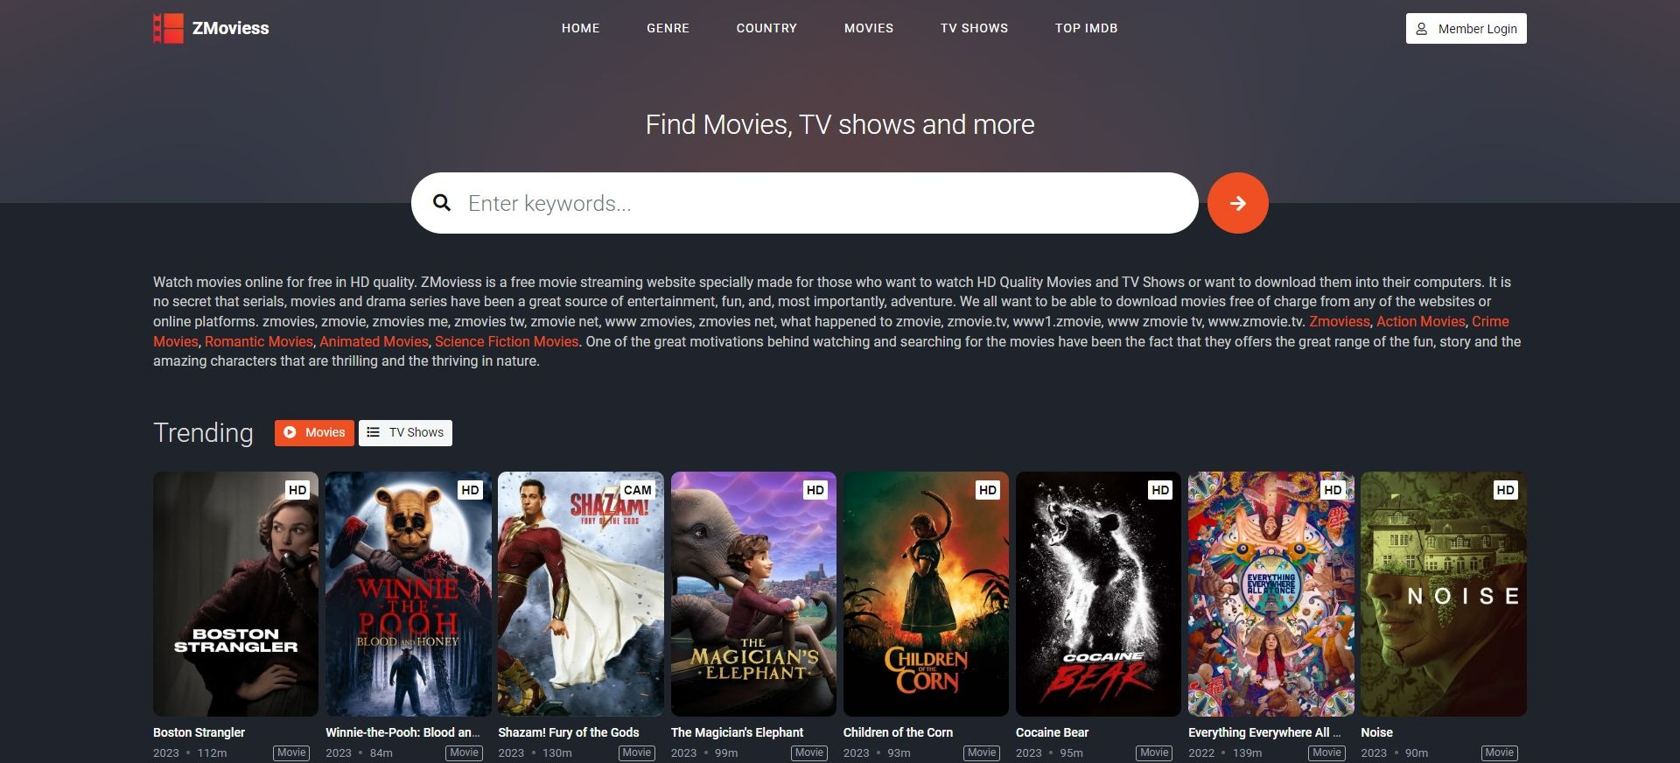Click the ZMoviess brand name text

pyautogui.click(x=230, y=28)
